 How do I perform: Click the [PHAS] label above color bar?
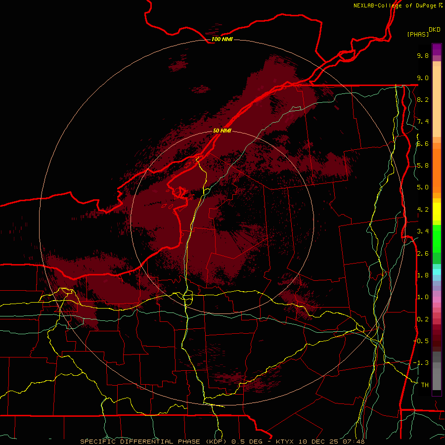(x=418, y=34)
